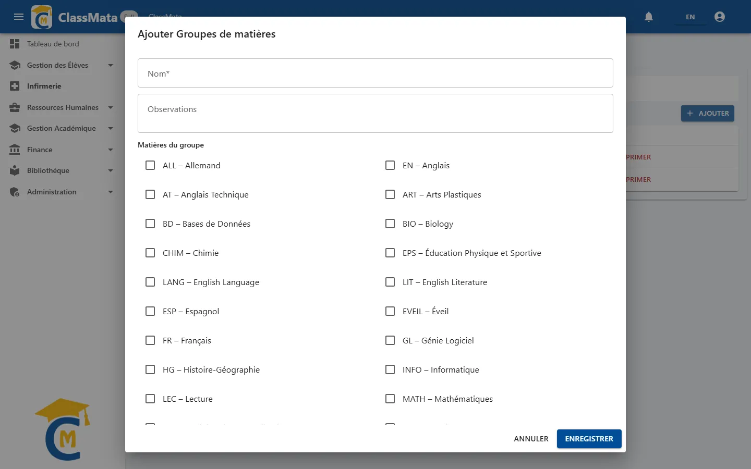751x469 pixels.
Task: Click the GL – Génie Logiciel label
Action: coord(438,340)
